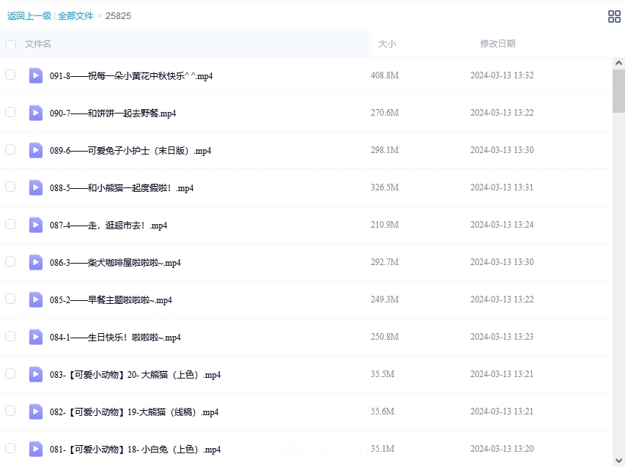Click video icon for 088-5 小熊猫度假
The image size is (639, 473).
(x=36, y=187)
